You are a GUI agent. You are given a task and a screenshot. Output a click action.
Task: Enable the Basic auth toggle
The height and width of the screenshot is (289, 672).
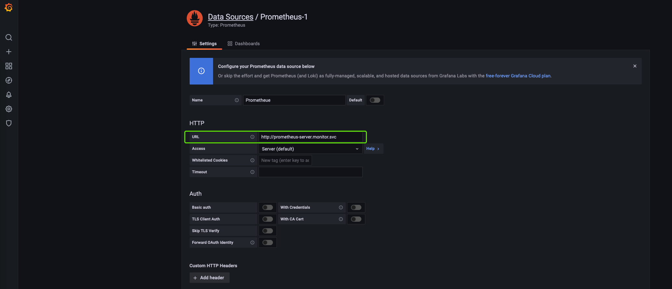[x=267, y=207]
